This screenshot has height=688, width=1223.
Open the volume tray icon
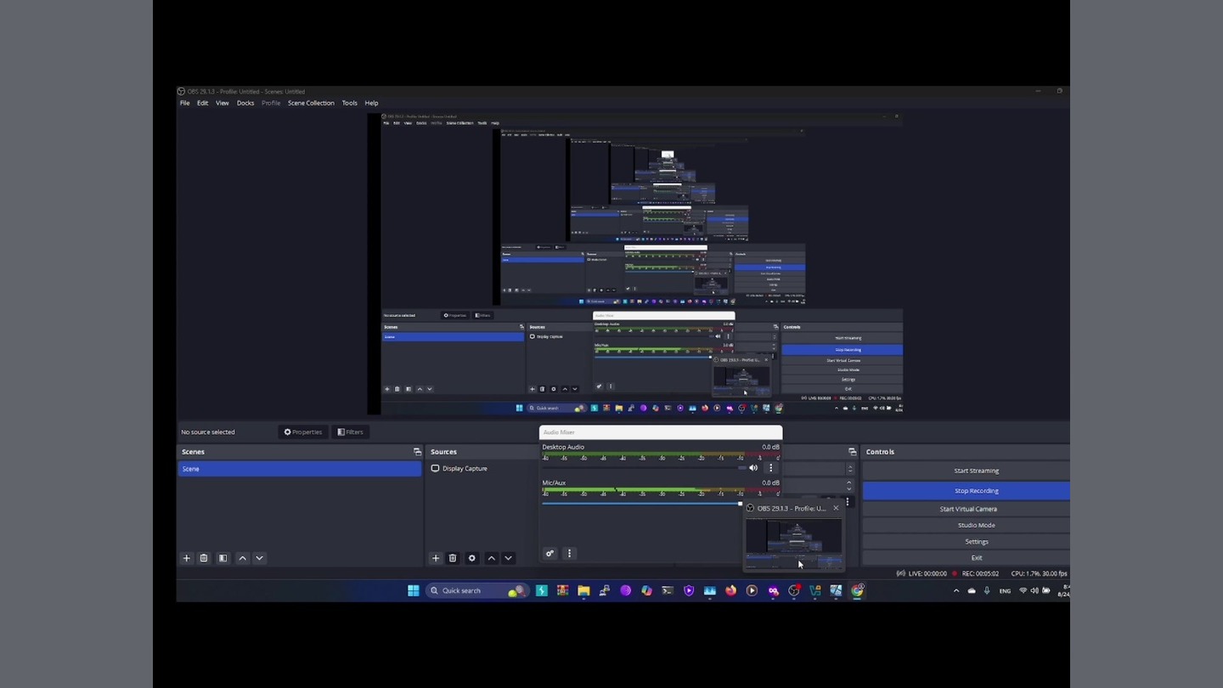coord(1034,590)
